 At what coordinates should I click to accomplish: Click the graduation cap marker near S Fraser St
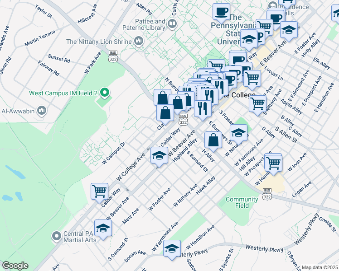[238, 133]
